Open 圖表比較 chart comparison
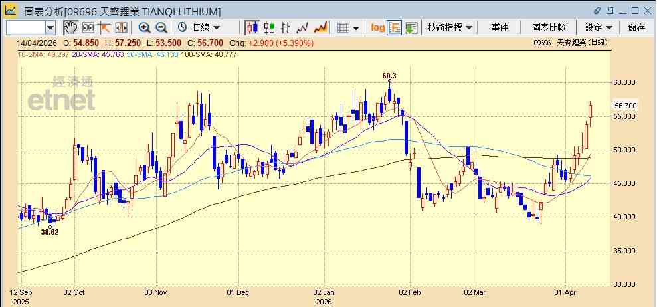Screen dimensions: 657x307 coord(549,28)
